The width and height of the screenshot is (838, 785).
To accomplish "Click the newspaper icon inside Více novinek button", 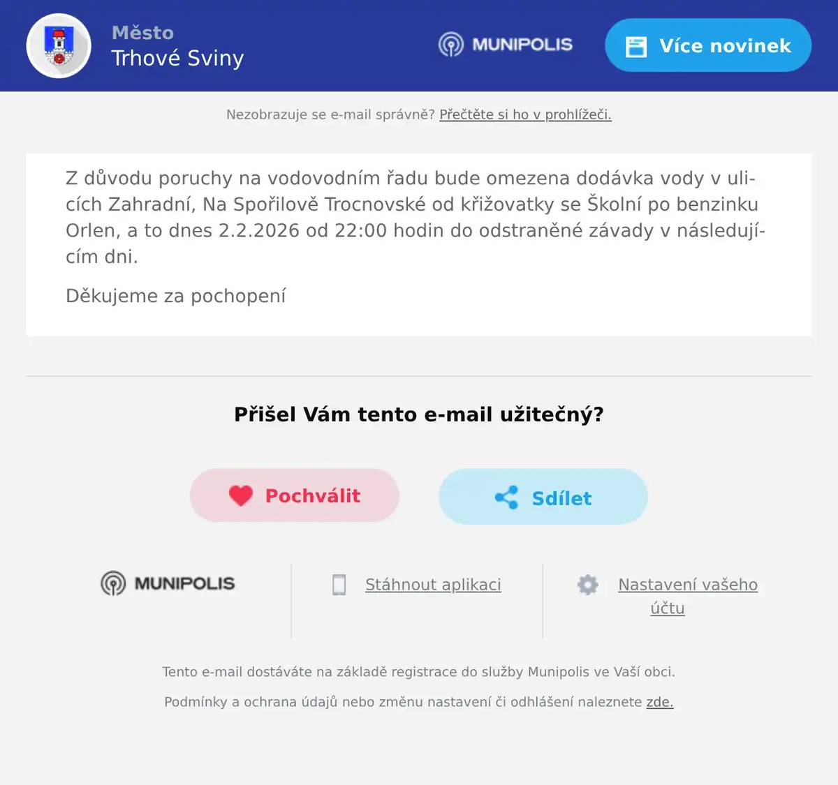I will tap(636, 45).
